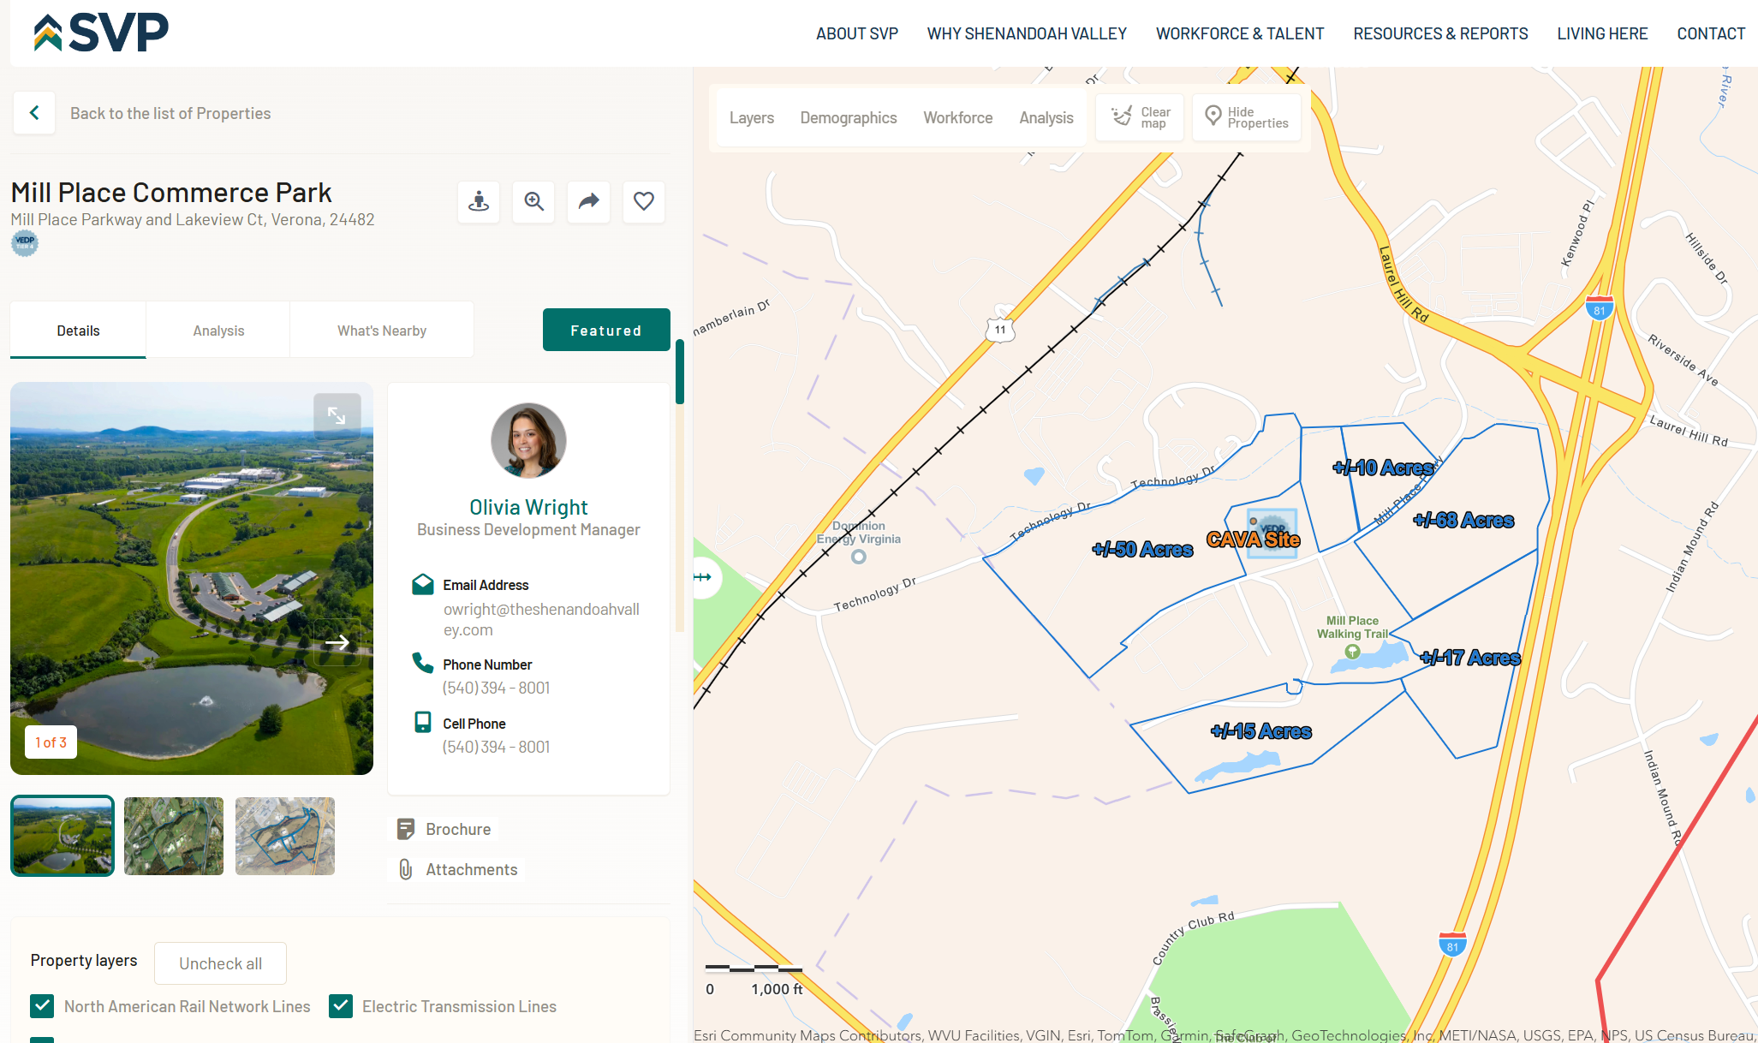
Task: Uncheck Electric Transmission Lines layer
Action: point(341,1006)
